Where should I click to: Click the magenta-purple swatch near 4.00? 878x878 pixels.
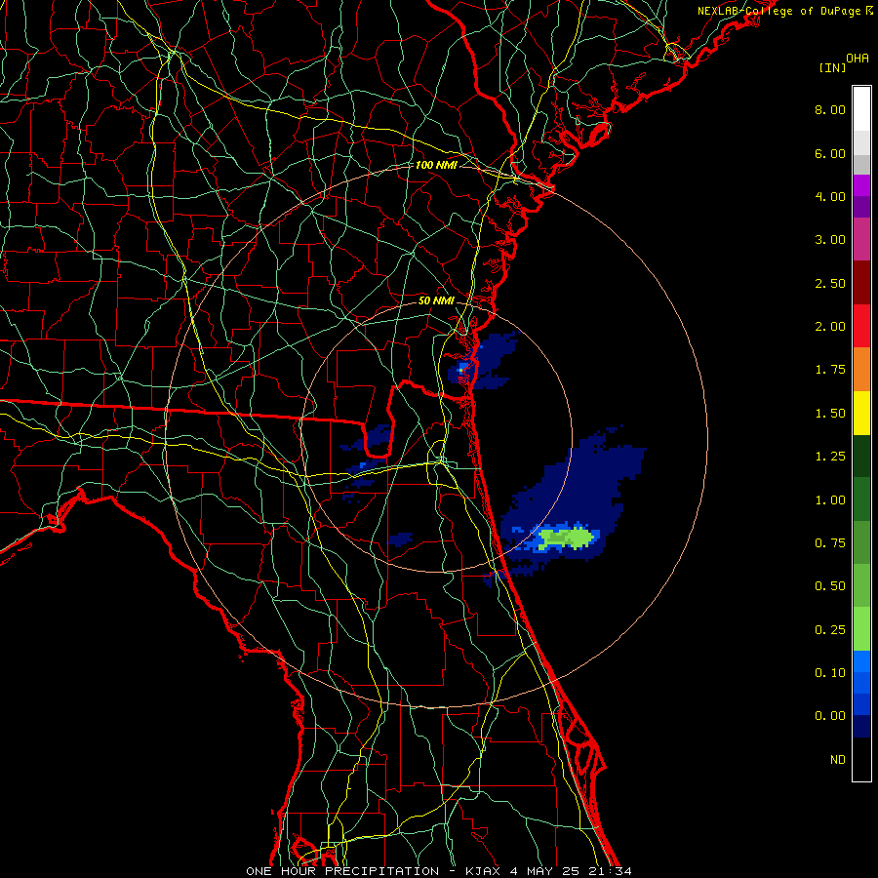861,185
